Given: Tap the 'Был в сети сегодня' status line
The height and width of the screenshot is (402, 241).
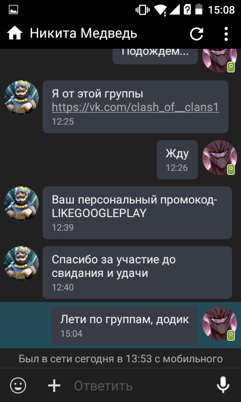Looking at the screenshot, I should [120, 359].
